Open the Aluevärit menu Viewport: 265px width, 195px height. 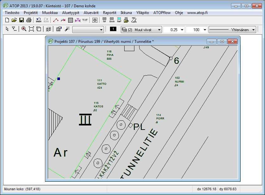coord(91,13)
